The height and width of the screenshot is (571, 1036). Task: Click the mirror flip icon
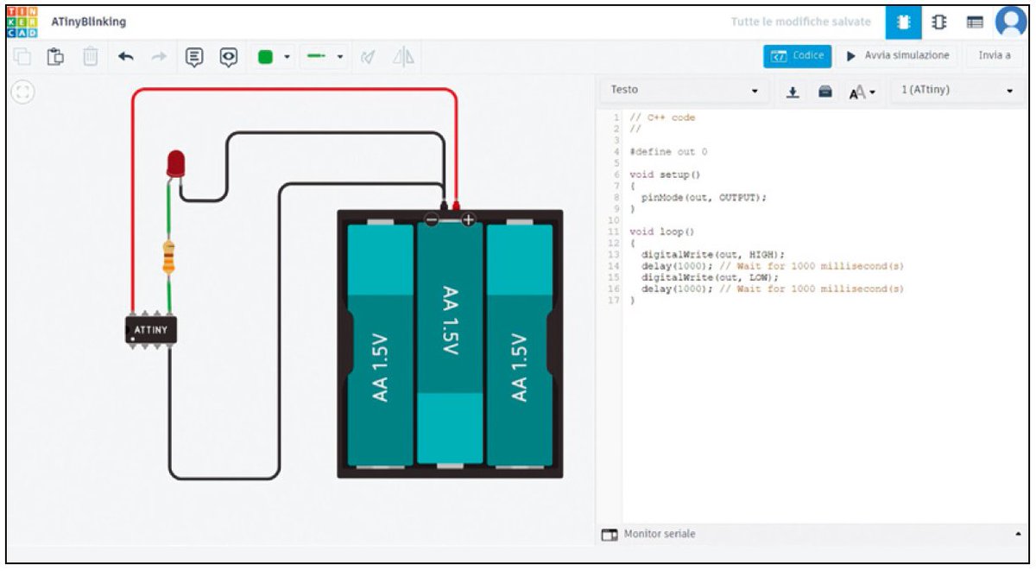tap(403, 57)
